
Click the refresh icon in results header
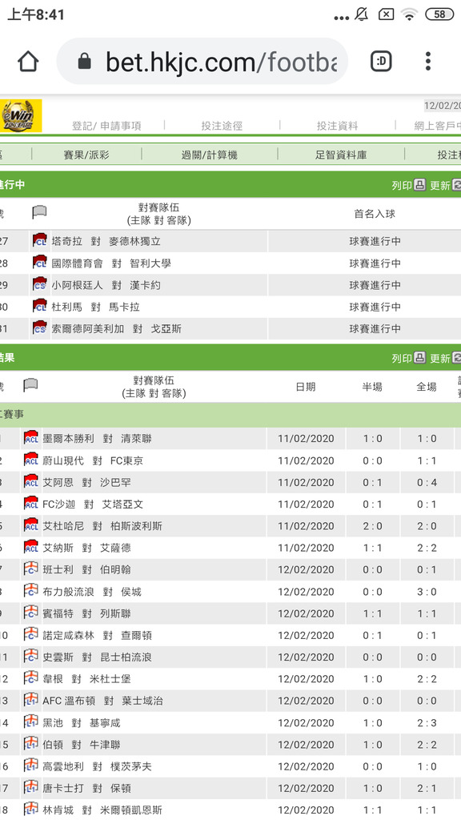pos(456,358)
